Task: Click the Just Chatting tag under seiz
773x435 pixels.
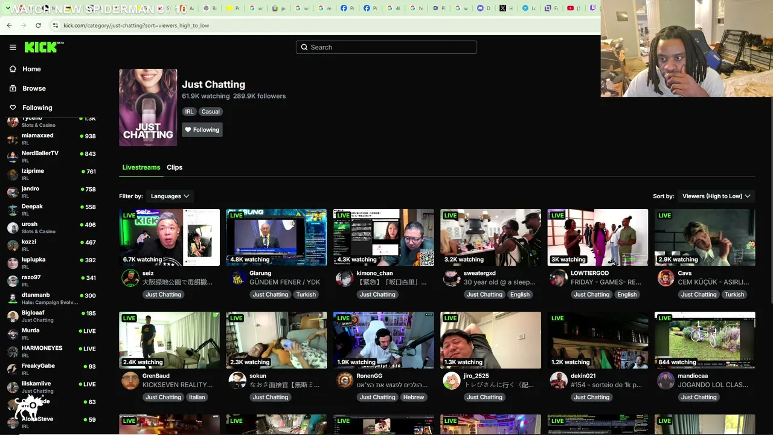Action: (163, 295)
